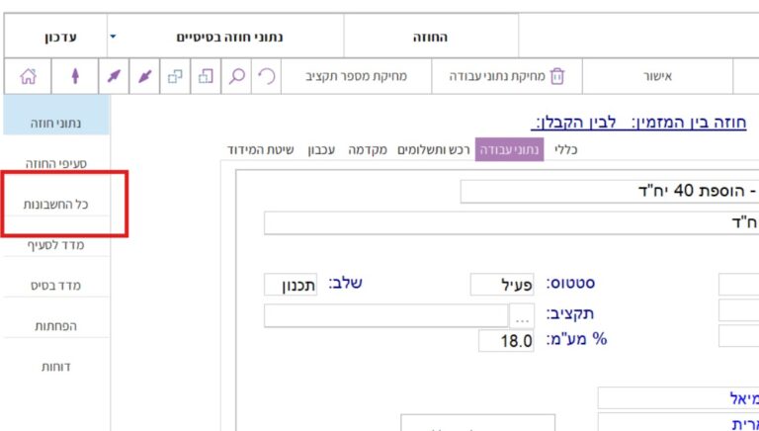Go to דוחות in the sidebar

(55, 366)
